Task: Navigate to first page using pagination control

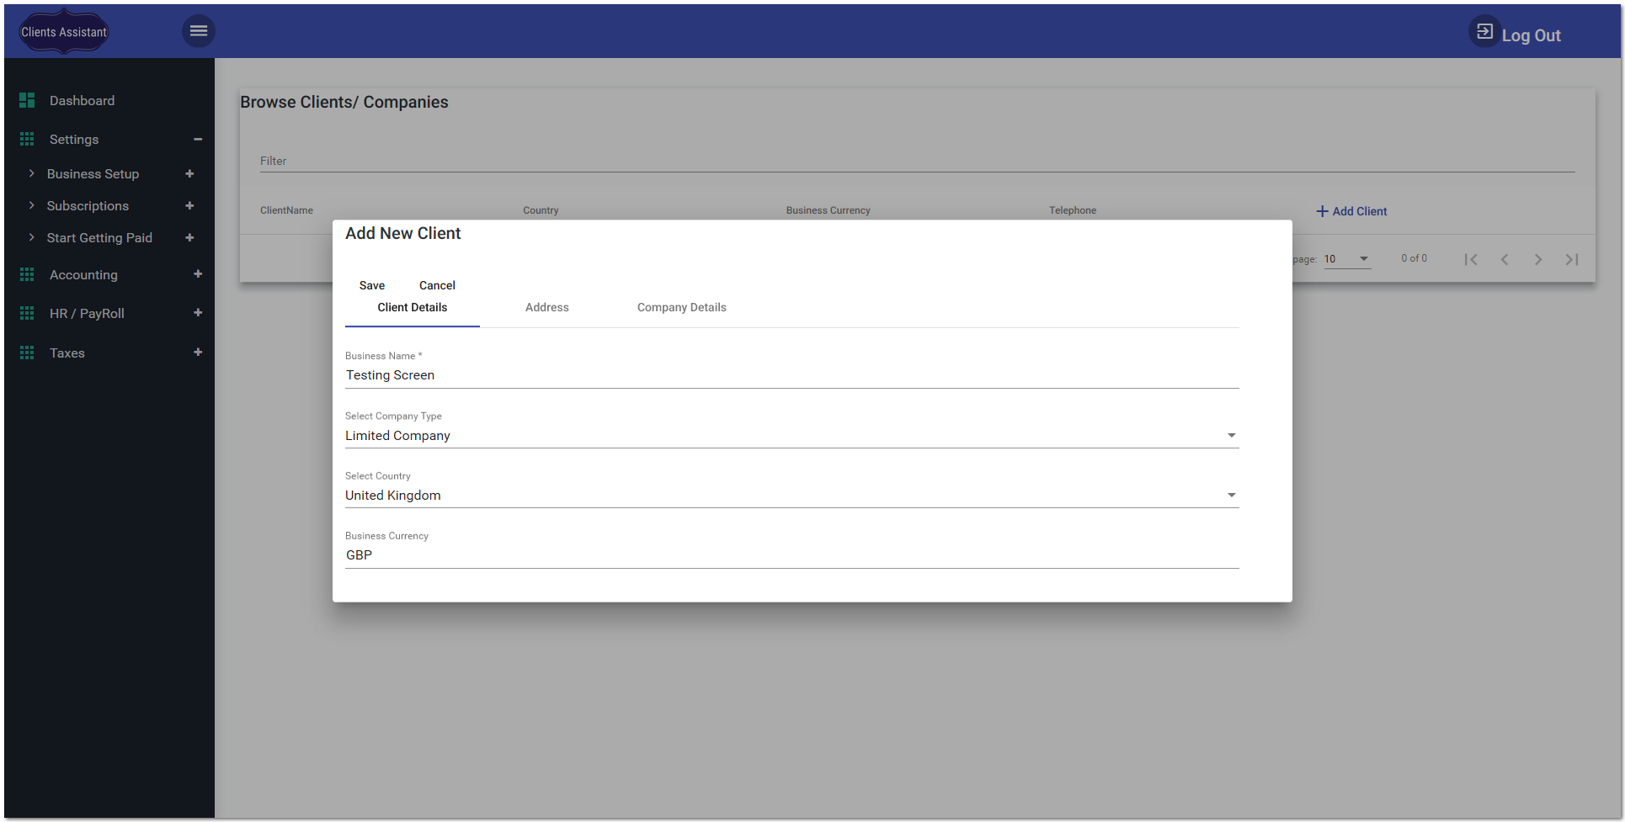Action: tap(1471, 259)
